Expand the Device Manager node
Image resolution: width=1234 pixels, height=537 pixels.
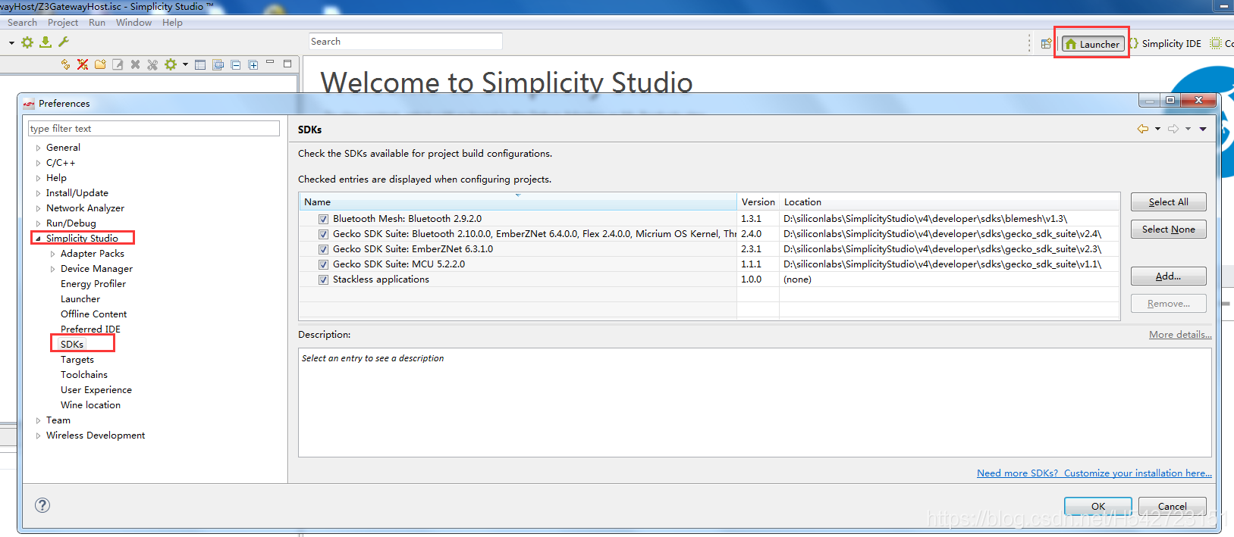coord(52,269)
